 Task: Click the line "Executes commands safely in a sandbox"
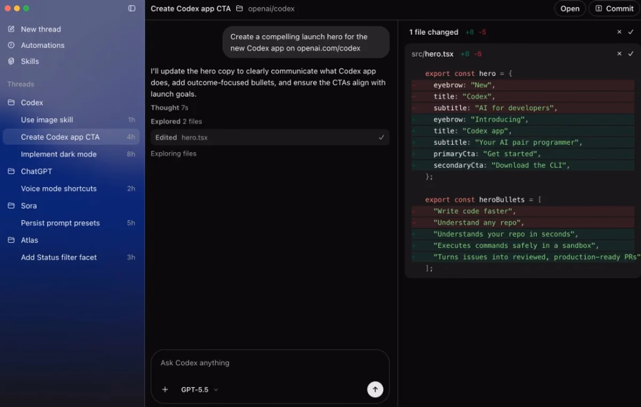[523, 245]
